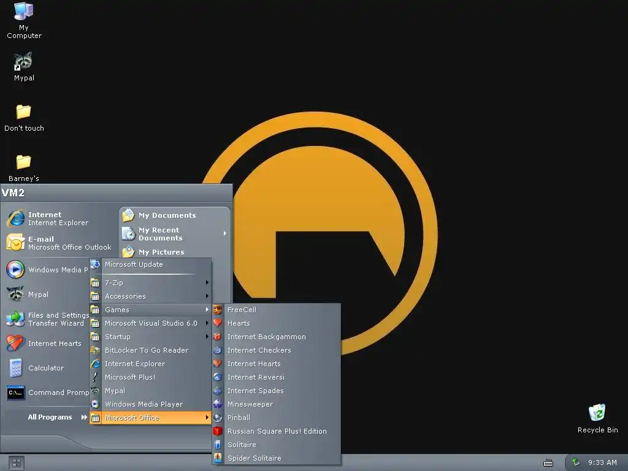Click the Pinball game icon
This screenshot has height=471, width=628.
click(218, 417)
